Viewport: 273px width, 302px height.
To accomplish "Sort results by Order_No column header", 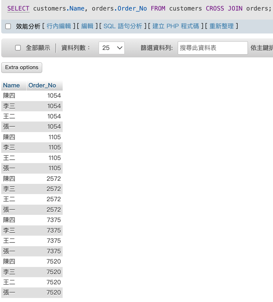I will point(42,86).
